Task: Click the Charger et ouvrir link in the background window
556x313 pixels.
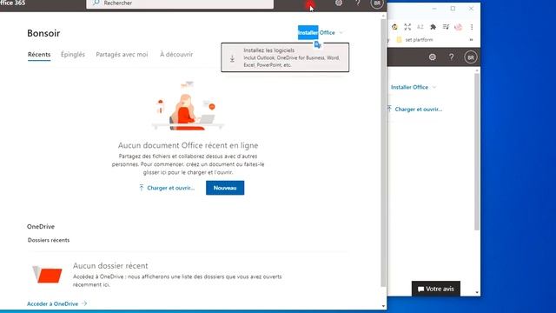Action: 419,110
